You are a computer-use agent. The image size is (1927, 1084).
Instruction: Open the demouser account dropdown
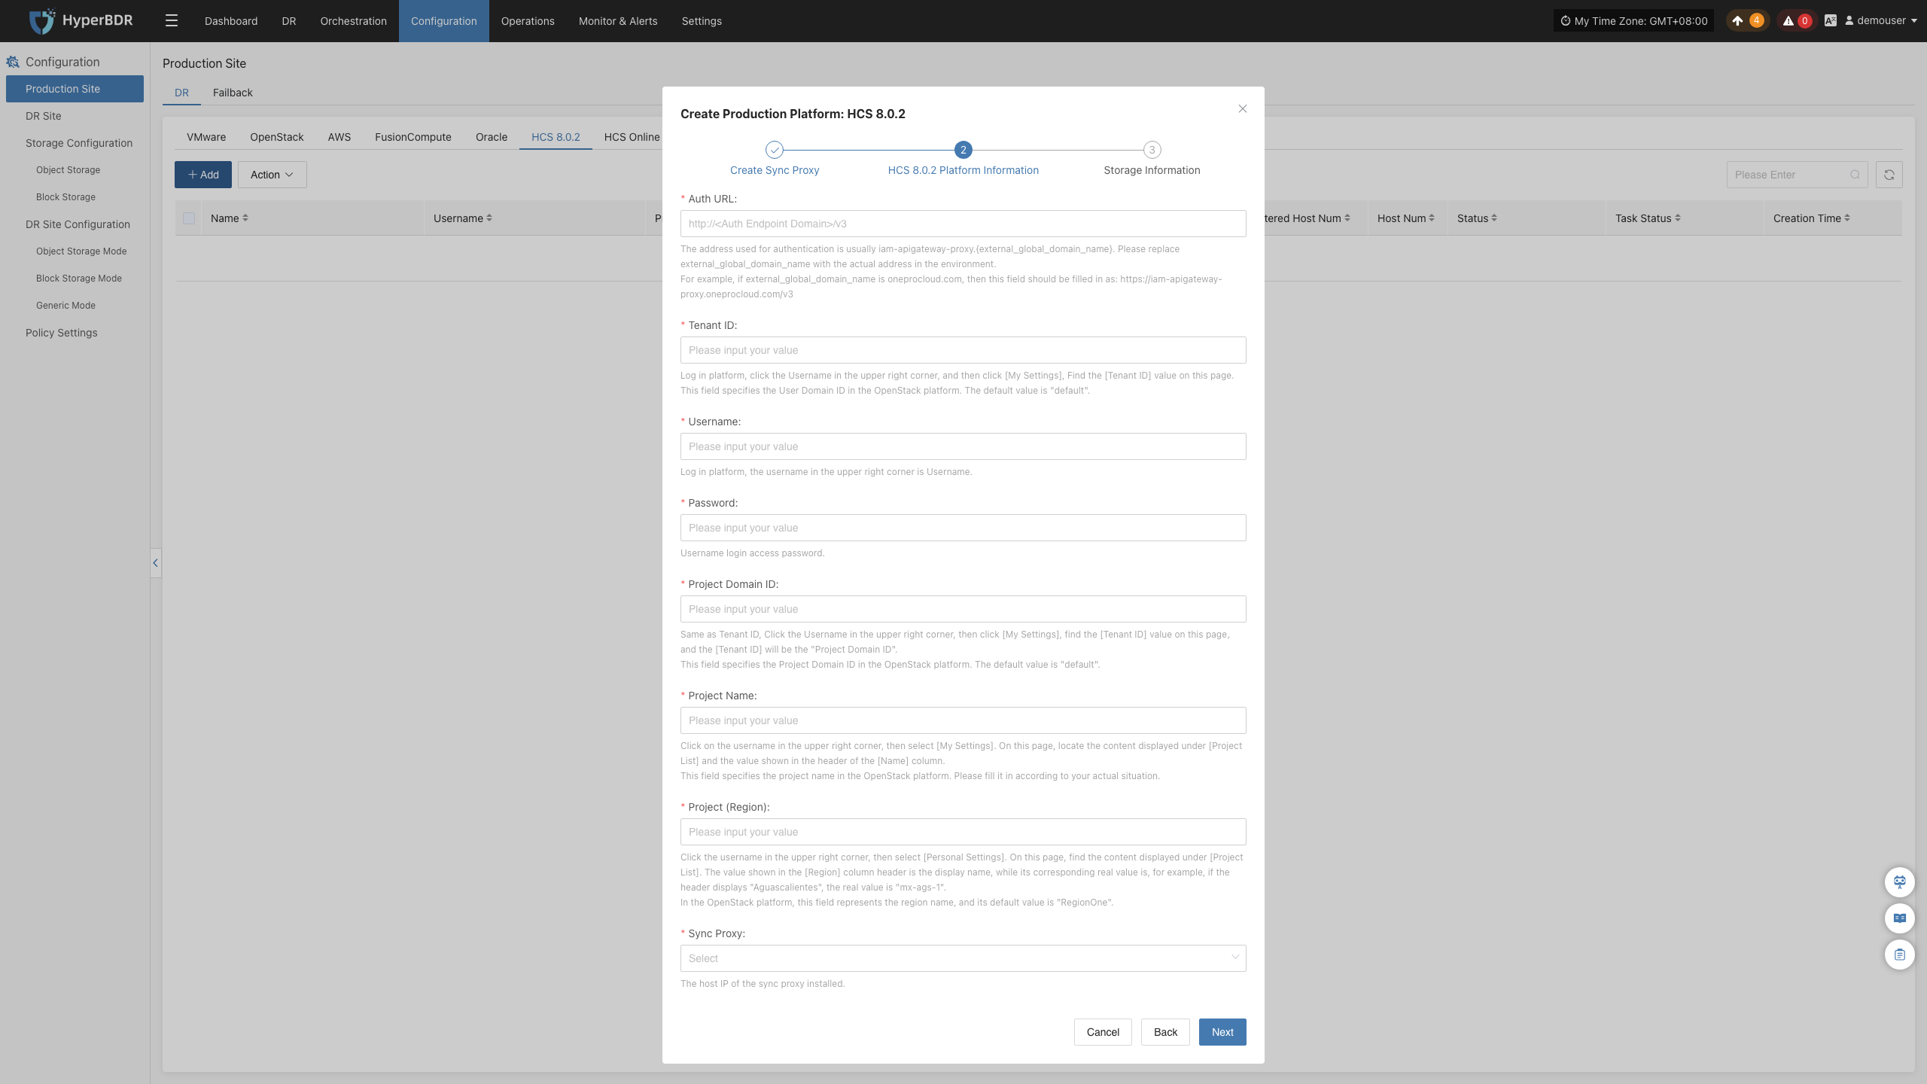1881,21
